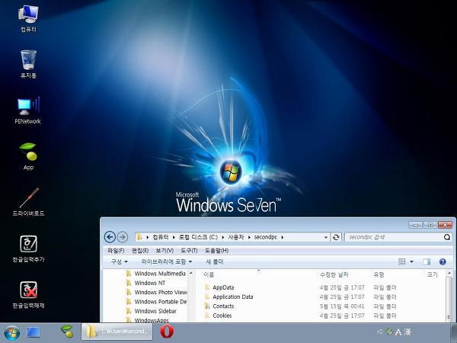Click the 漢 hanja tray indicator

pos(407,332)
